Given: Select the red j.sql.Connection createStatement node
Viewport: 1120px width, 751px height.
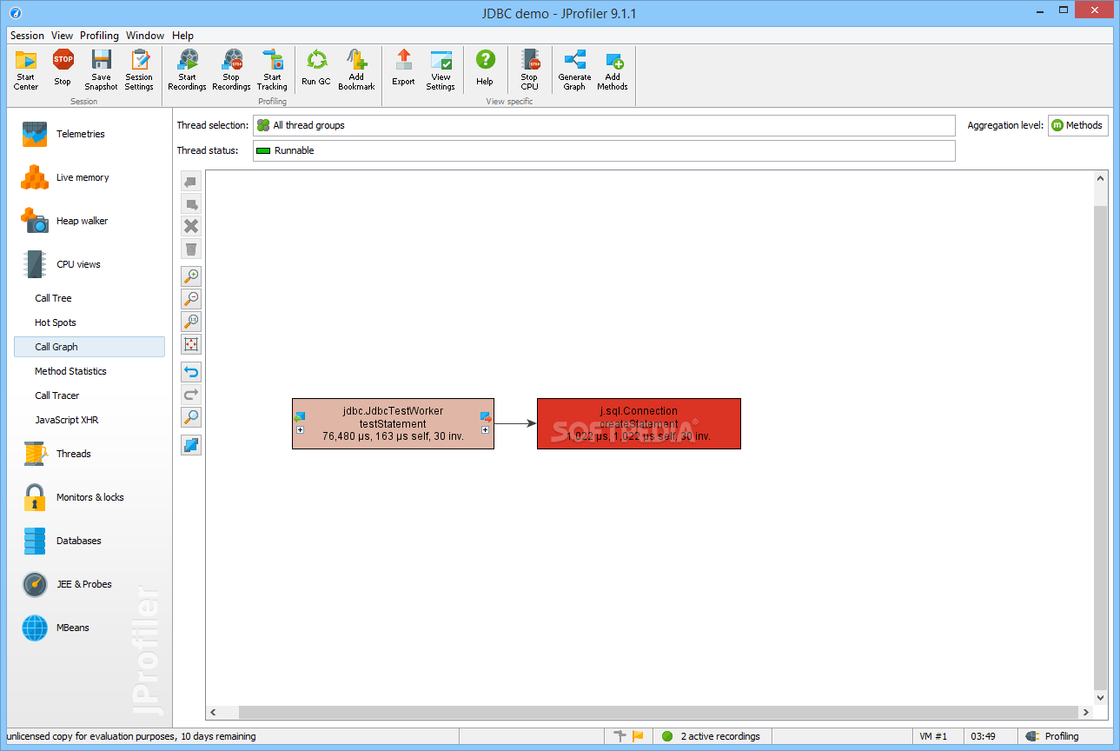Looking at the screenshot, I should [639, 423].
